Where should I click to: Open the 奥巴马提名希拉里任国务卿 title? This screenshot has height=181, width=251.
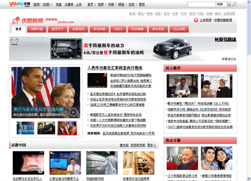[39, 109]
